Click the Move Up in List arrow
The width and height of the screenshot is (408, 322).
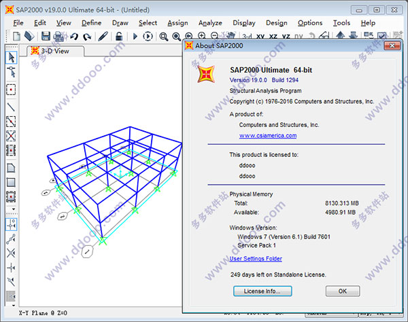pyautogui.click(x=341, y=35)
